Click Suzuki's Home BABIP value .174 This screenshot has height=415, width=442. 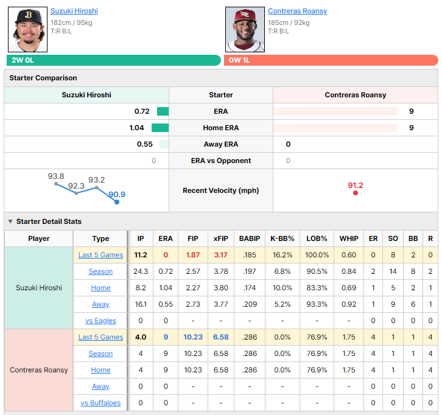click(x=250, y=288)
